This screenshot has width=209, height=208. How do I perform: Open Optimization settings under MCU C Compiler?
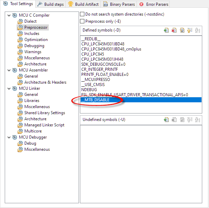[x=36, y=40]
